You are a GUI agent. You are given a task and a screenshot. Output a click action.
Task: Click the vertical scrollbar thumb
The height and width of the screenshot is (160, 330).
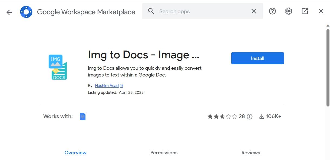point(328,68)
